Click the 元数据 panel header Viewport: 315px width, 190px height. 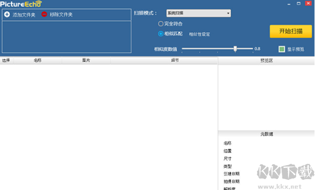267,134
